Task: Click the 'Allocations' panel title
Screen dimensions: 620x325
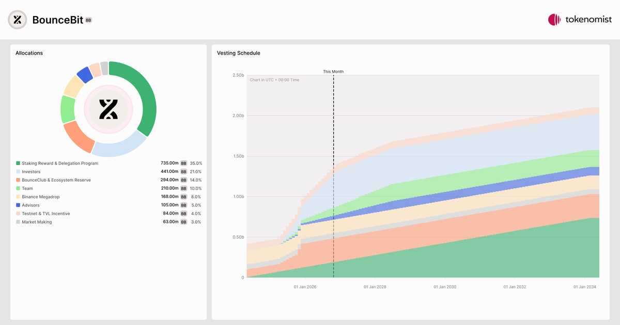Action: 29,53
